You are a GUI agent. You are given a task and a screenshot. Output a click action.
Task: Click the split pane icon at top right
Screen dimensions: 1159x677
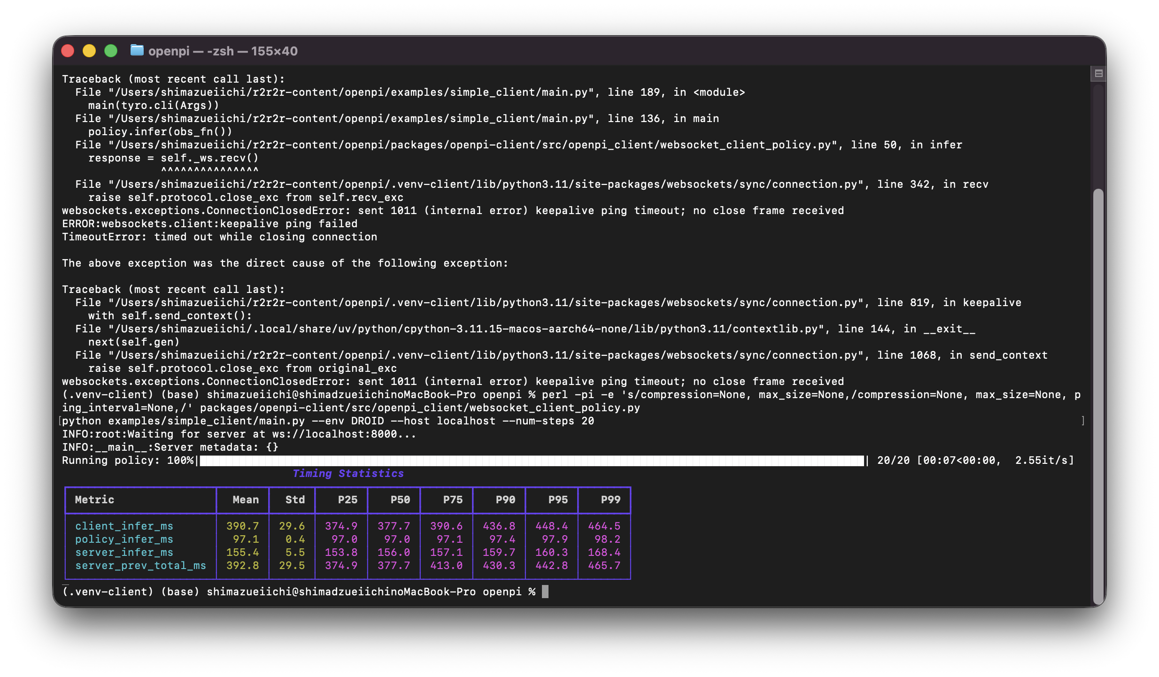tap(1098, 73)
